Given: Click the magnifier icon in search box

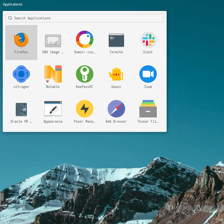Looking at the screenshot, I should [10, 18].
